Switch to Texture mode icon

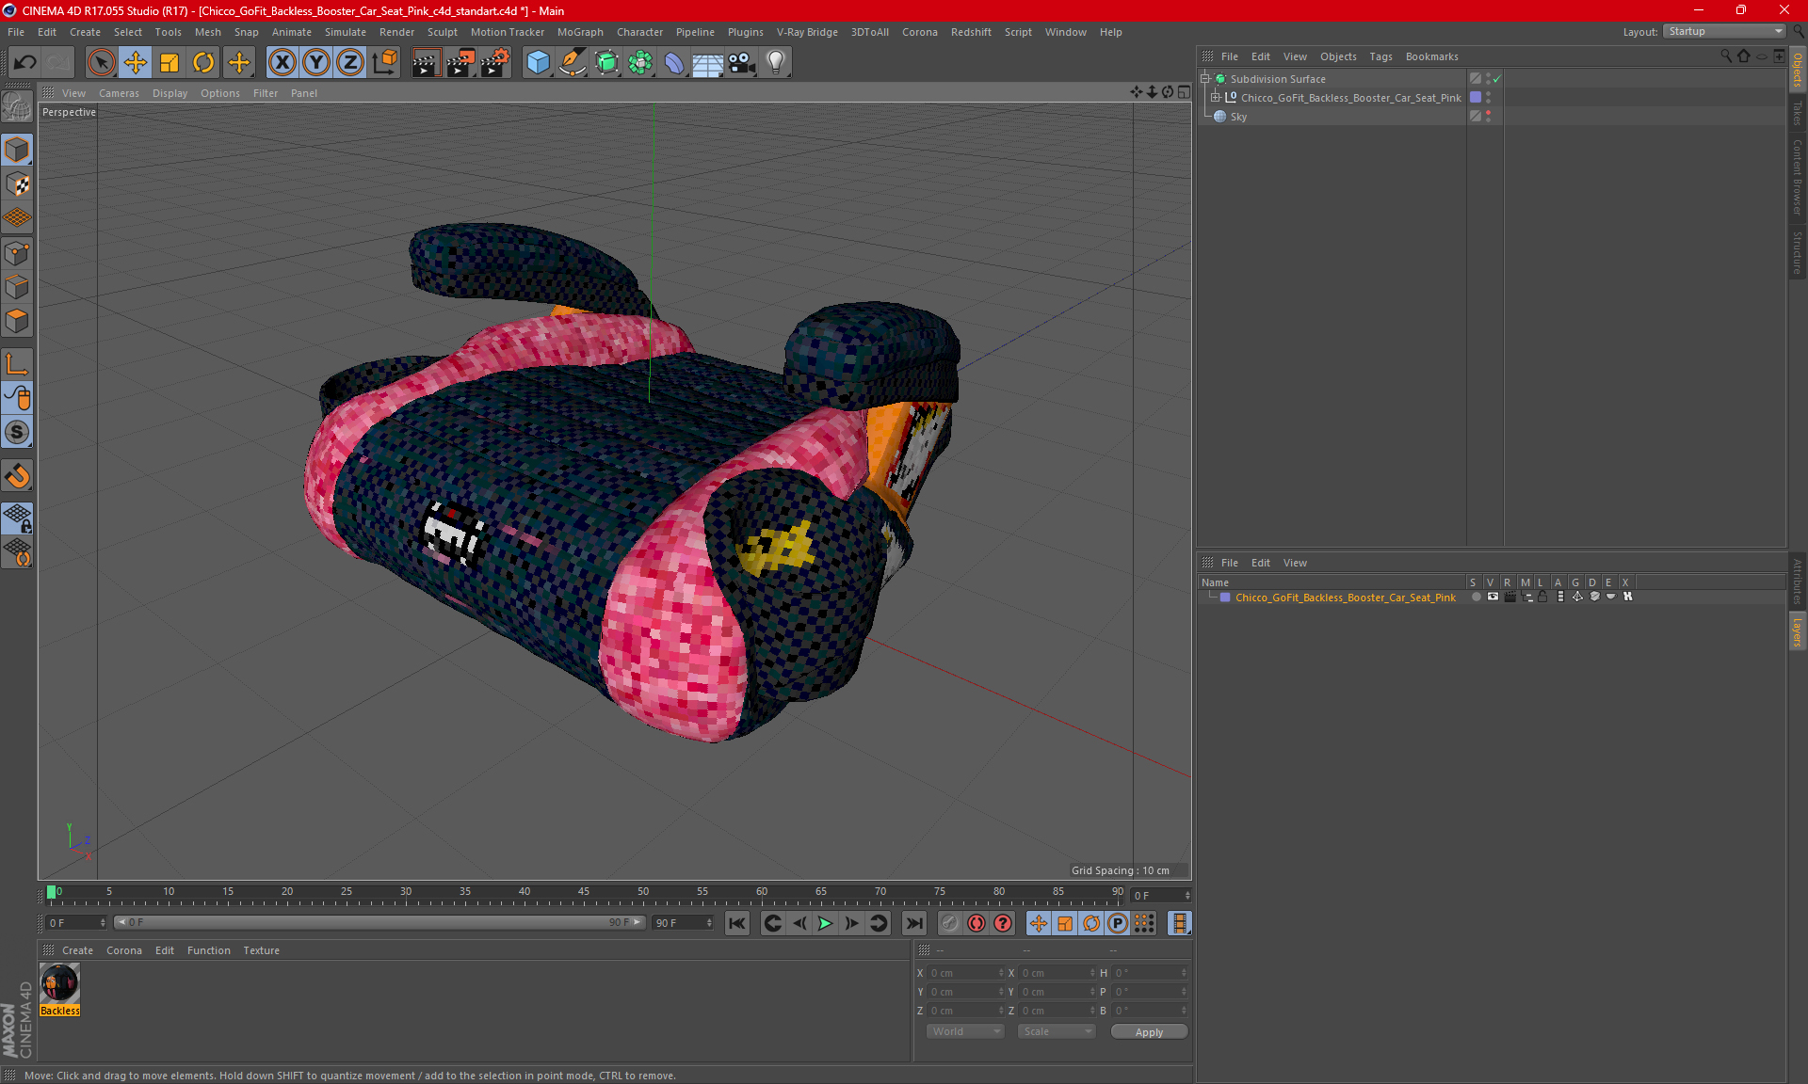pyautogui.click(x=18, y=184)
